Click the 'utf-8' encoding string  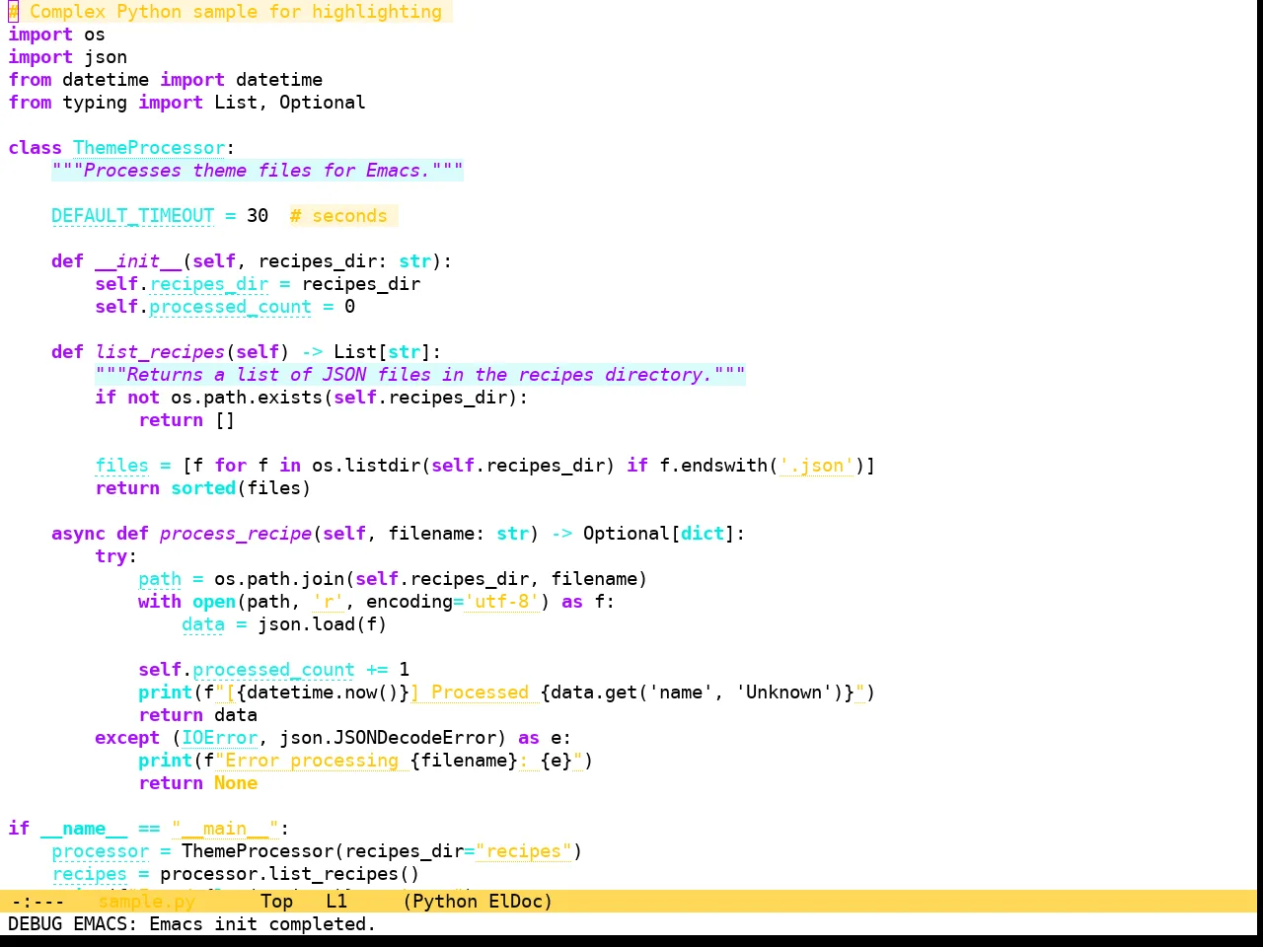coord(502,602)
